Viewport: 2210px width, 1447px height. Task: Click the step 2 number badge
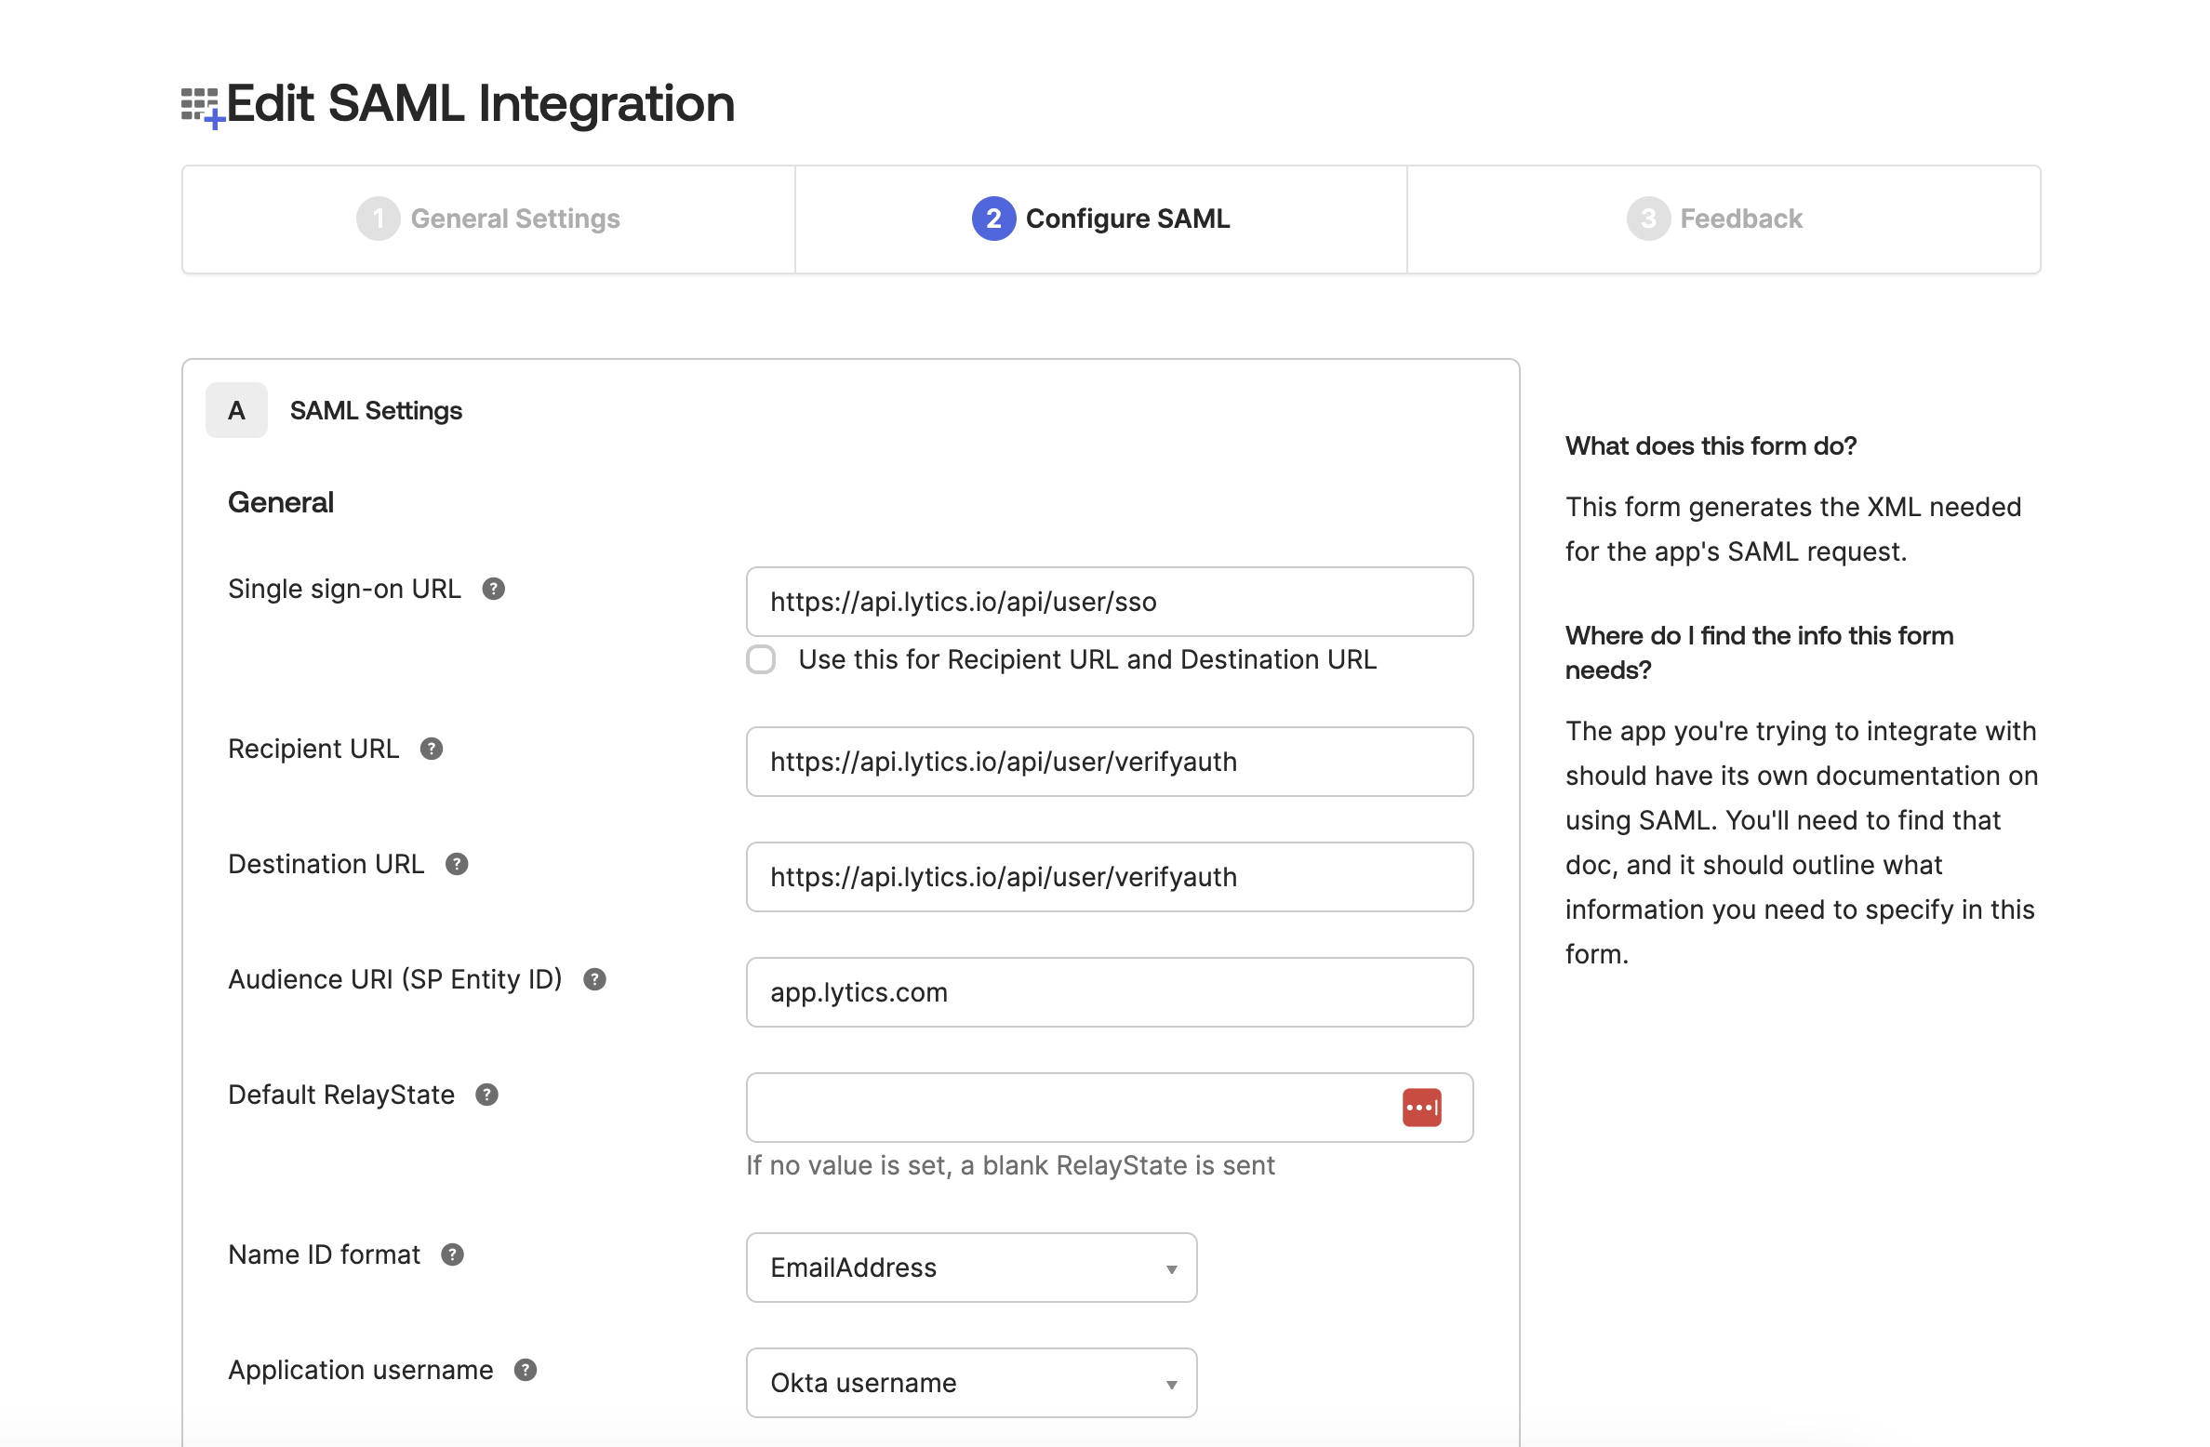(x=993, y=219)
